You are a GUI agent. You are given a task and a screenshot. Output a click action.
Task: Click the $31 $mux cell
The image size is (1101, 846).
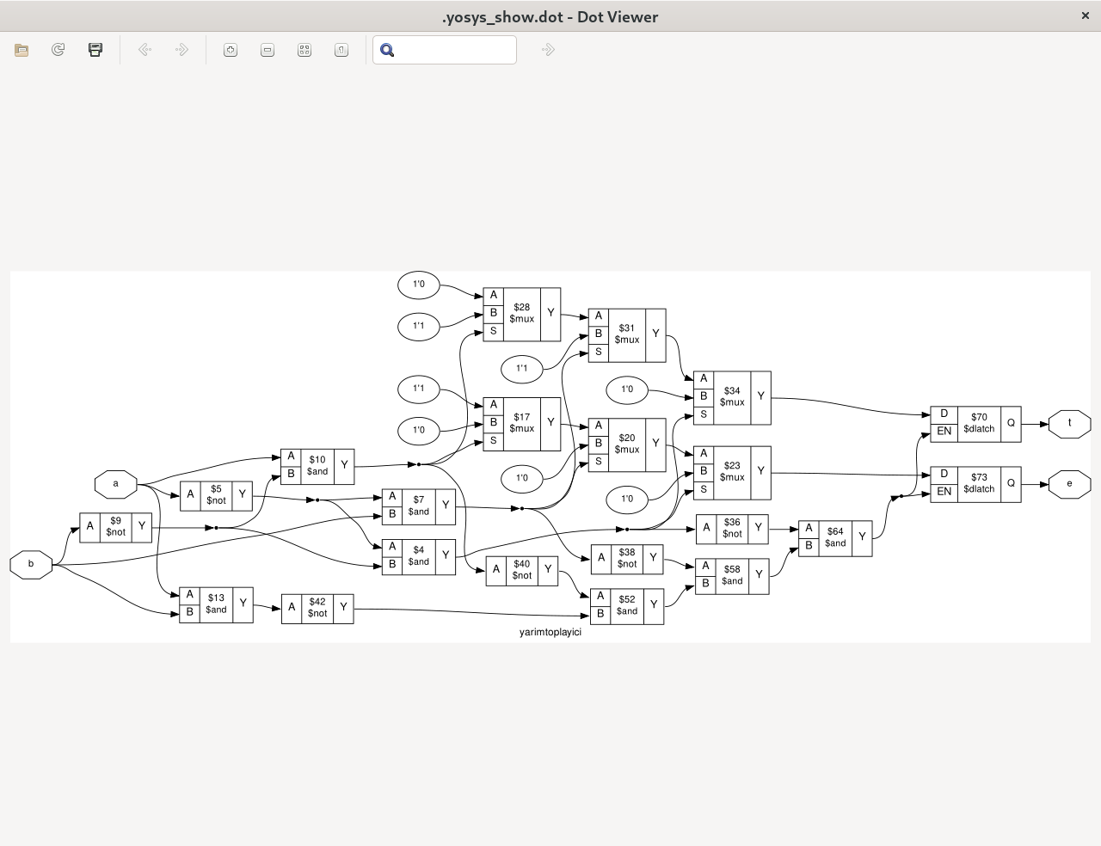(x=627, y=334)
